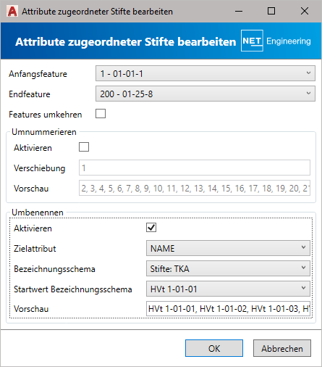Click the Umbenennen group label
322x367 pixels.
coord(38,213)
